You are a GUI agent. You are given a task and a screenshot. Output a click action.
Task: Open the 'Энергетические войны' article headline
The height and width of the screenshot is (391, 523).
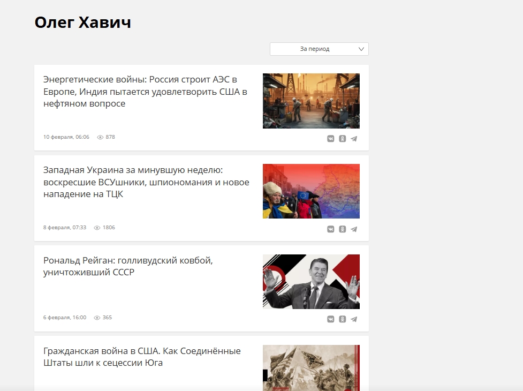point(146,92)
